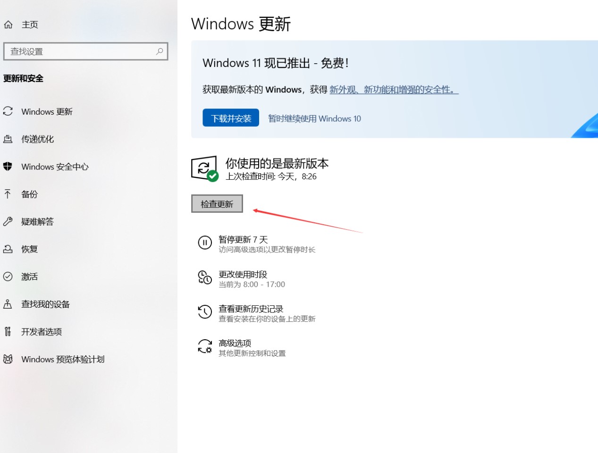Click the history icon for 查看更新历史记录

pyautogui.click(x=205, y=312)
